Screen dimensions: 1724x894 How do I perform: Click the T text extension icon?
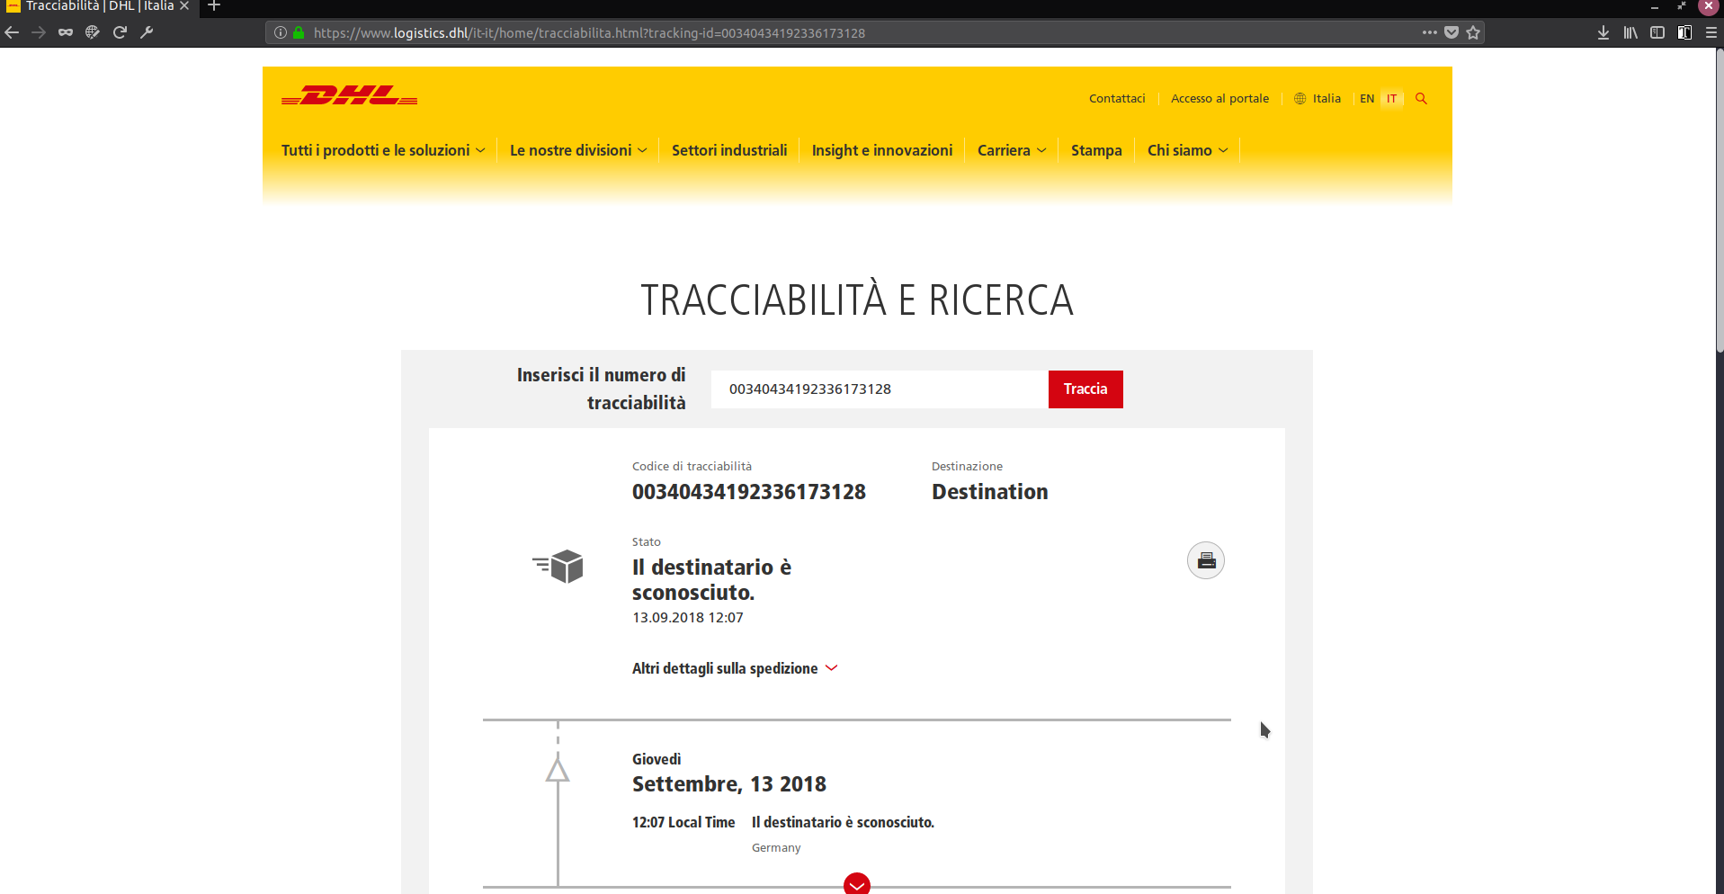tap(1684, 32)
